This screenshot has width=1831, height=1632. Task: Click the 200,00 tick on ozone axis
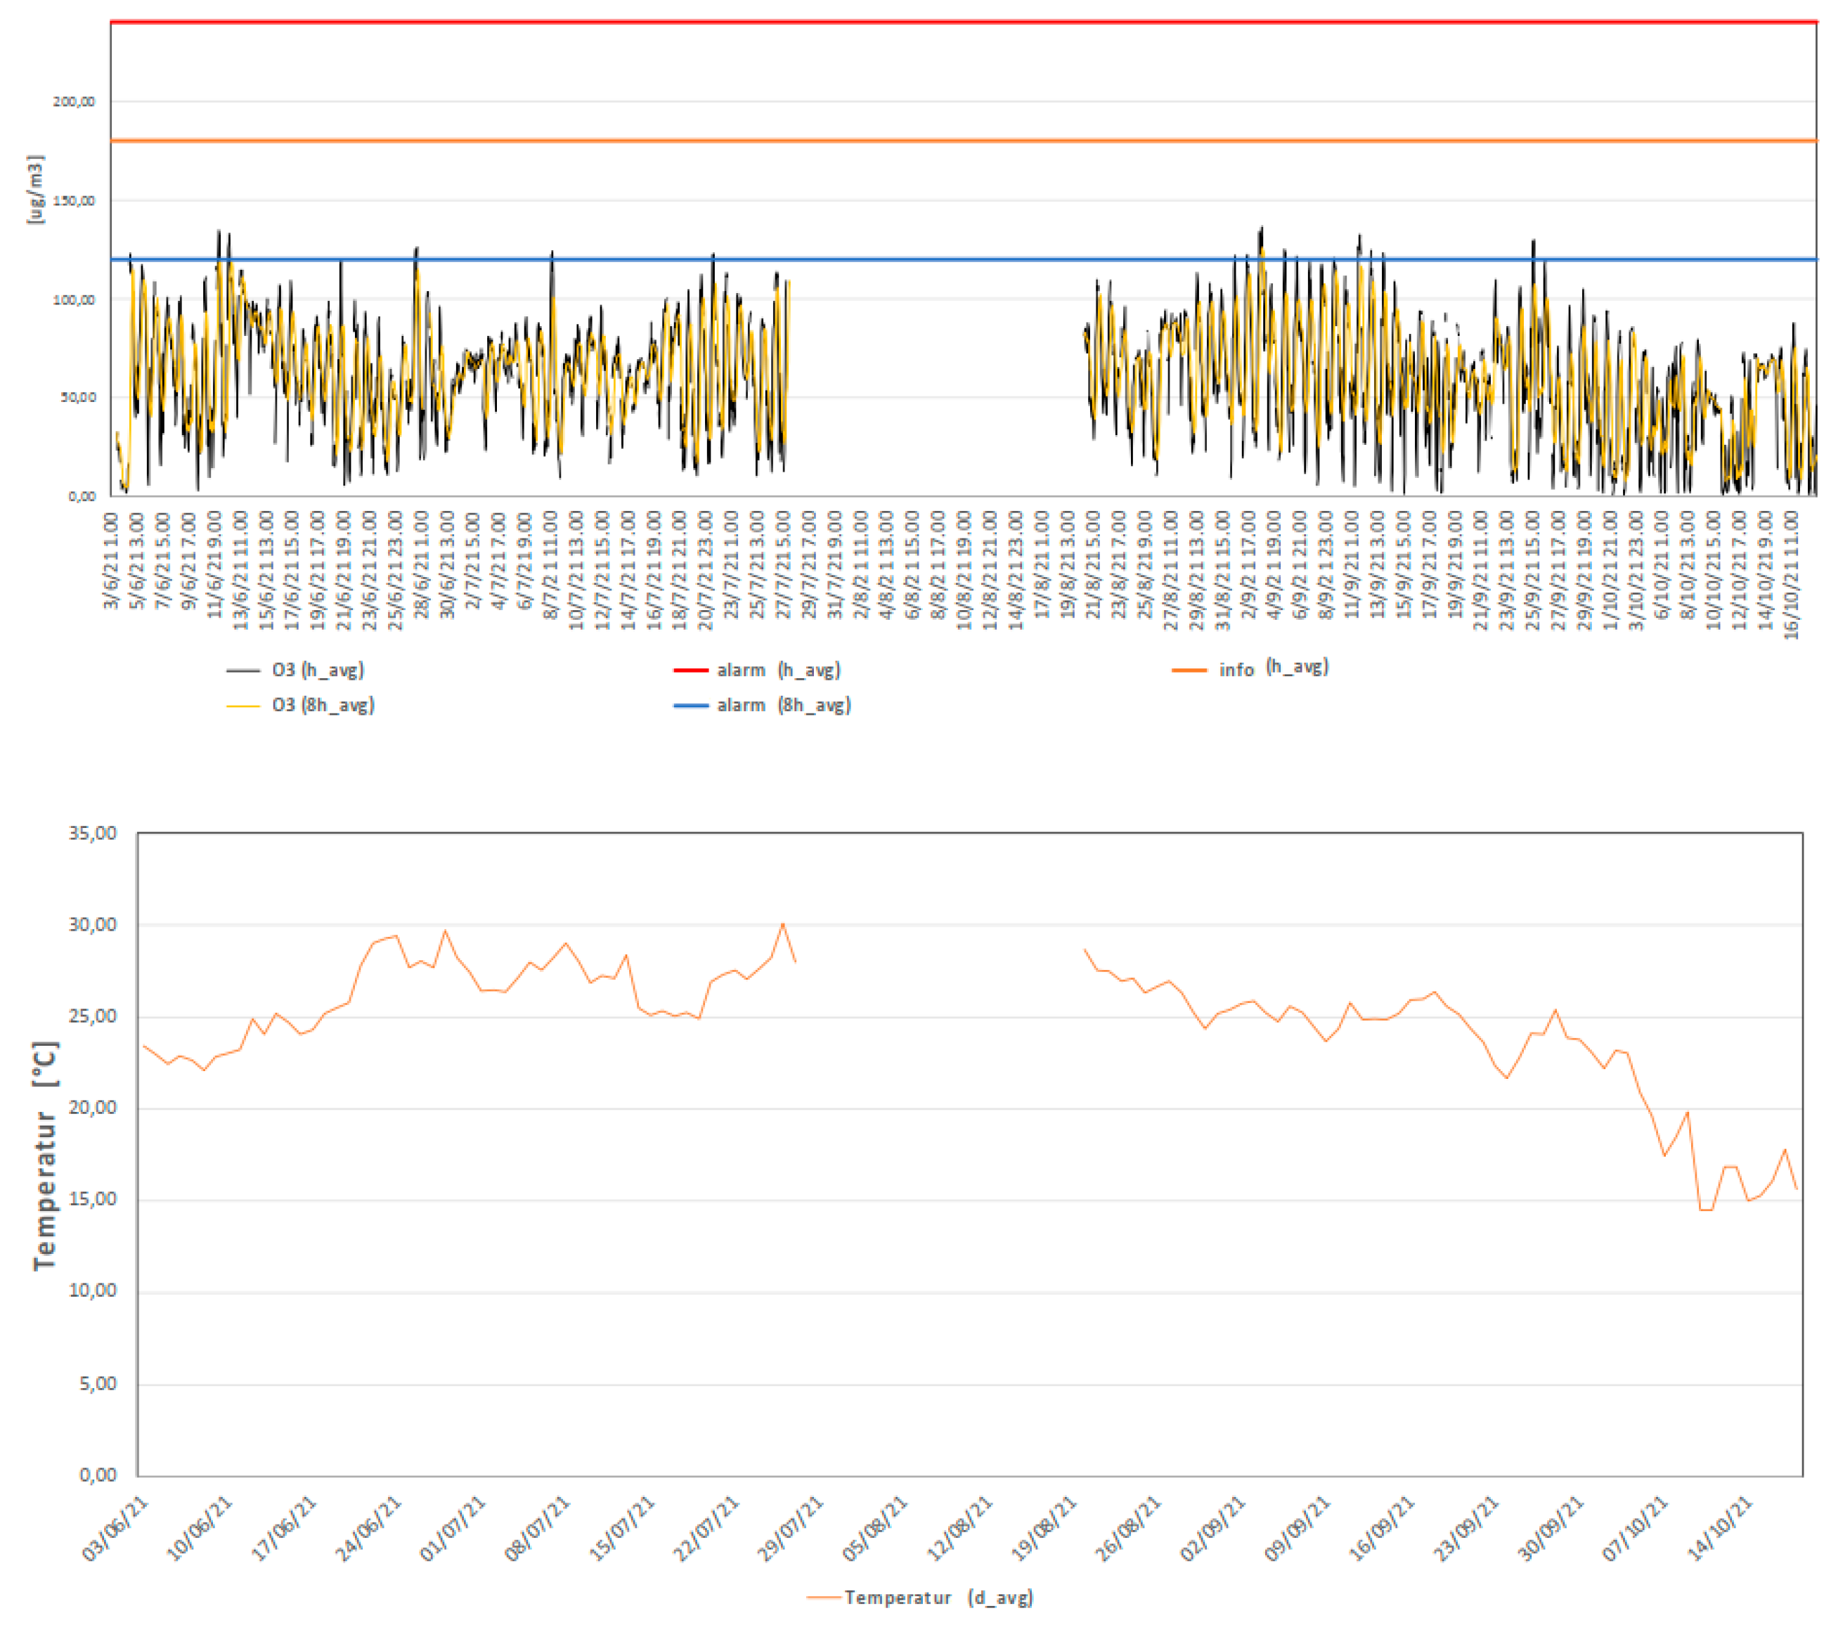click(x=74, y=102)
